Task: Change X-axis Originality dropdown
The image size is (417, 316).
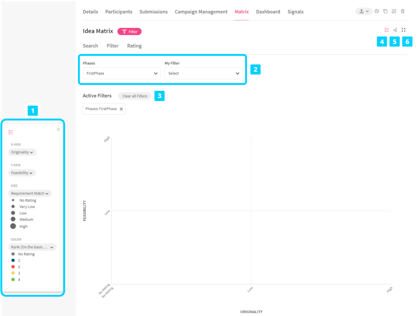Action: click(22, 152)
